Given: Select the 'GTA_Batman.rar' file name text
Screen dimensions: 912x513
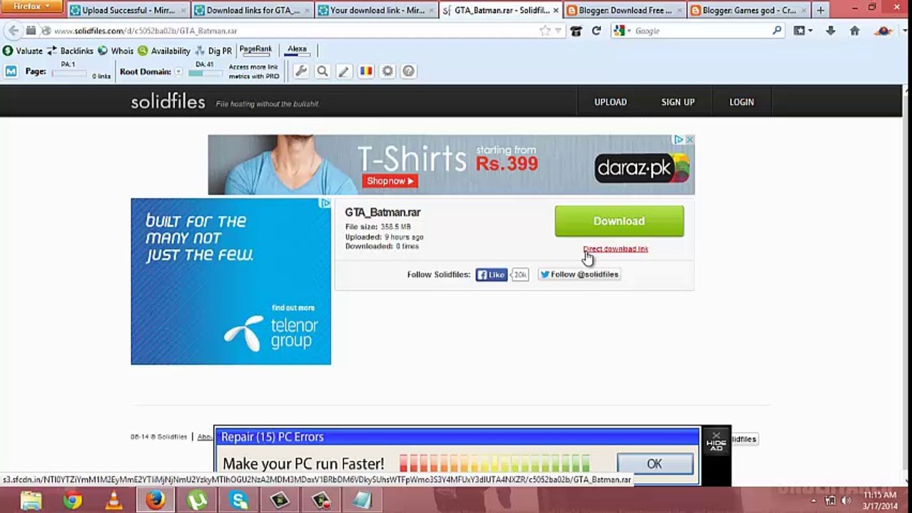Looking at the screenshot, I should click(x=382, y=212).
